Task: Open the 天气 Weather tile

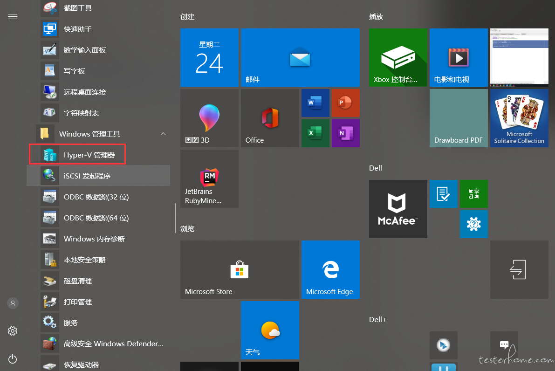Action: (270, 330)
